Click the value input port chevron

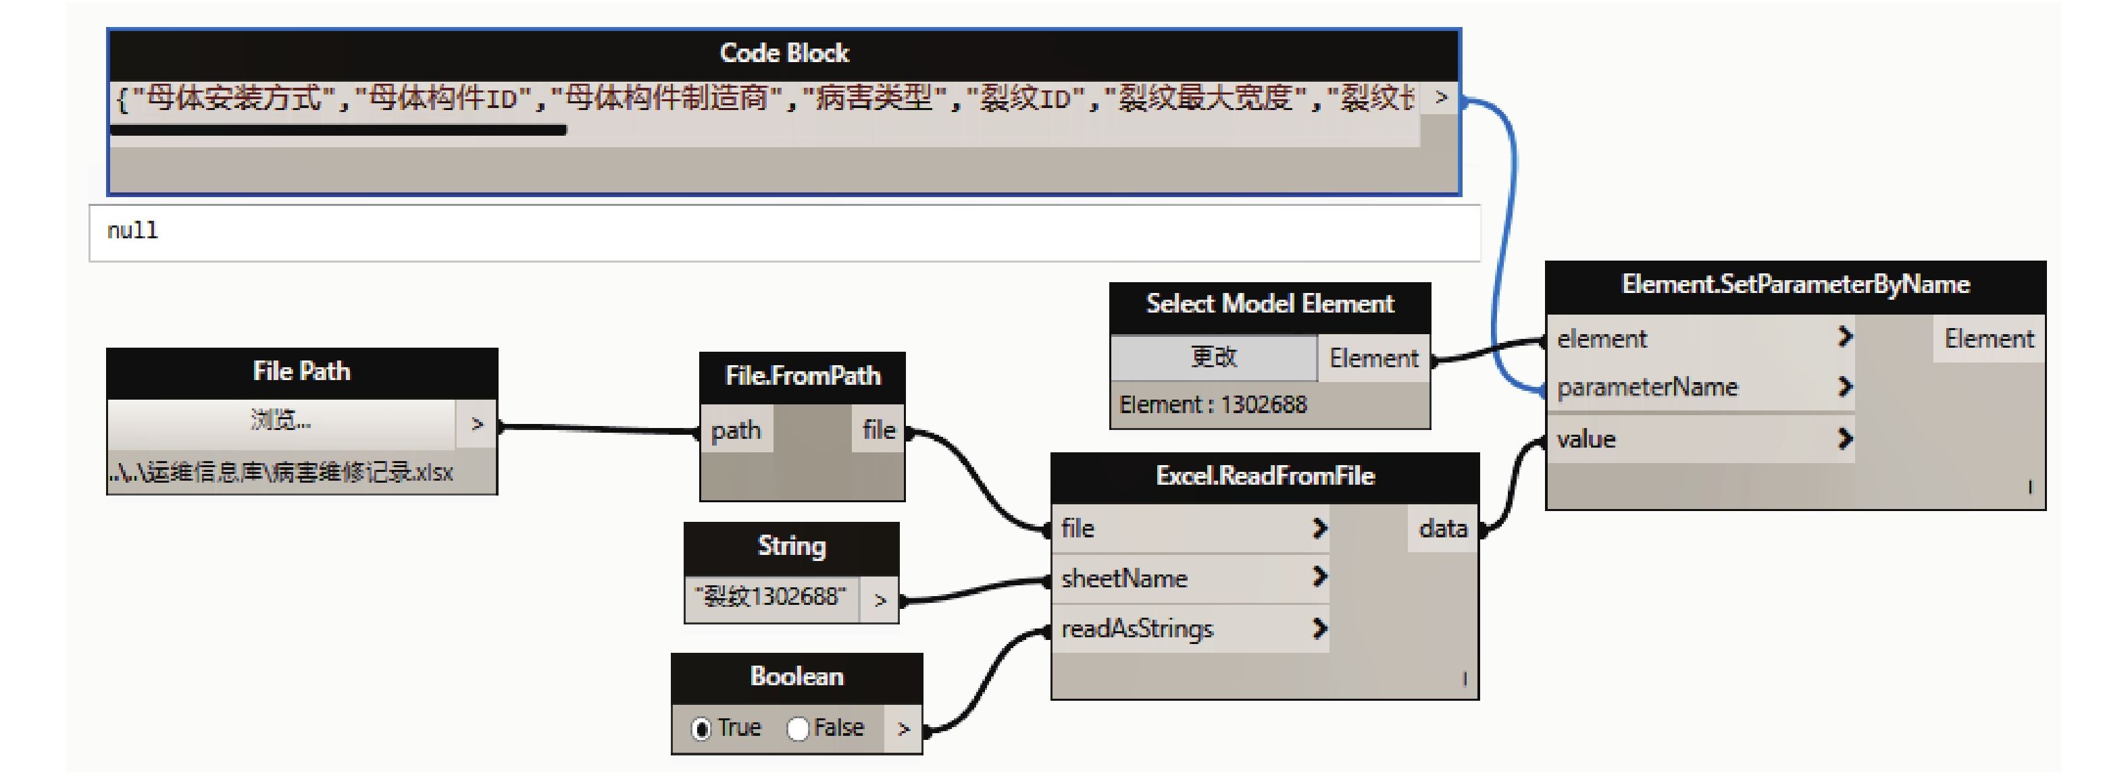(x=1845, y=438)
